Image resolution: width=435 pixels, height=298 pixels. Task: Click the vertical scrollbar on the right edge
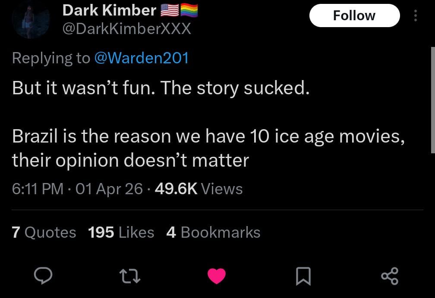tap(433, 99)
